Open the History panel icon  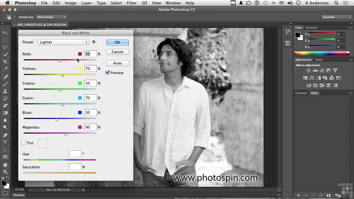pyautogui.click(x=288, y=32)
